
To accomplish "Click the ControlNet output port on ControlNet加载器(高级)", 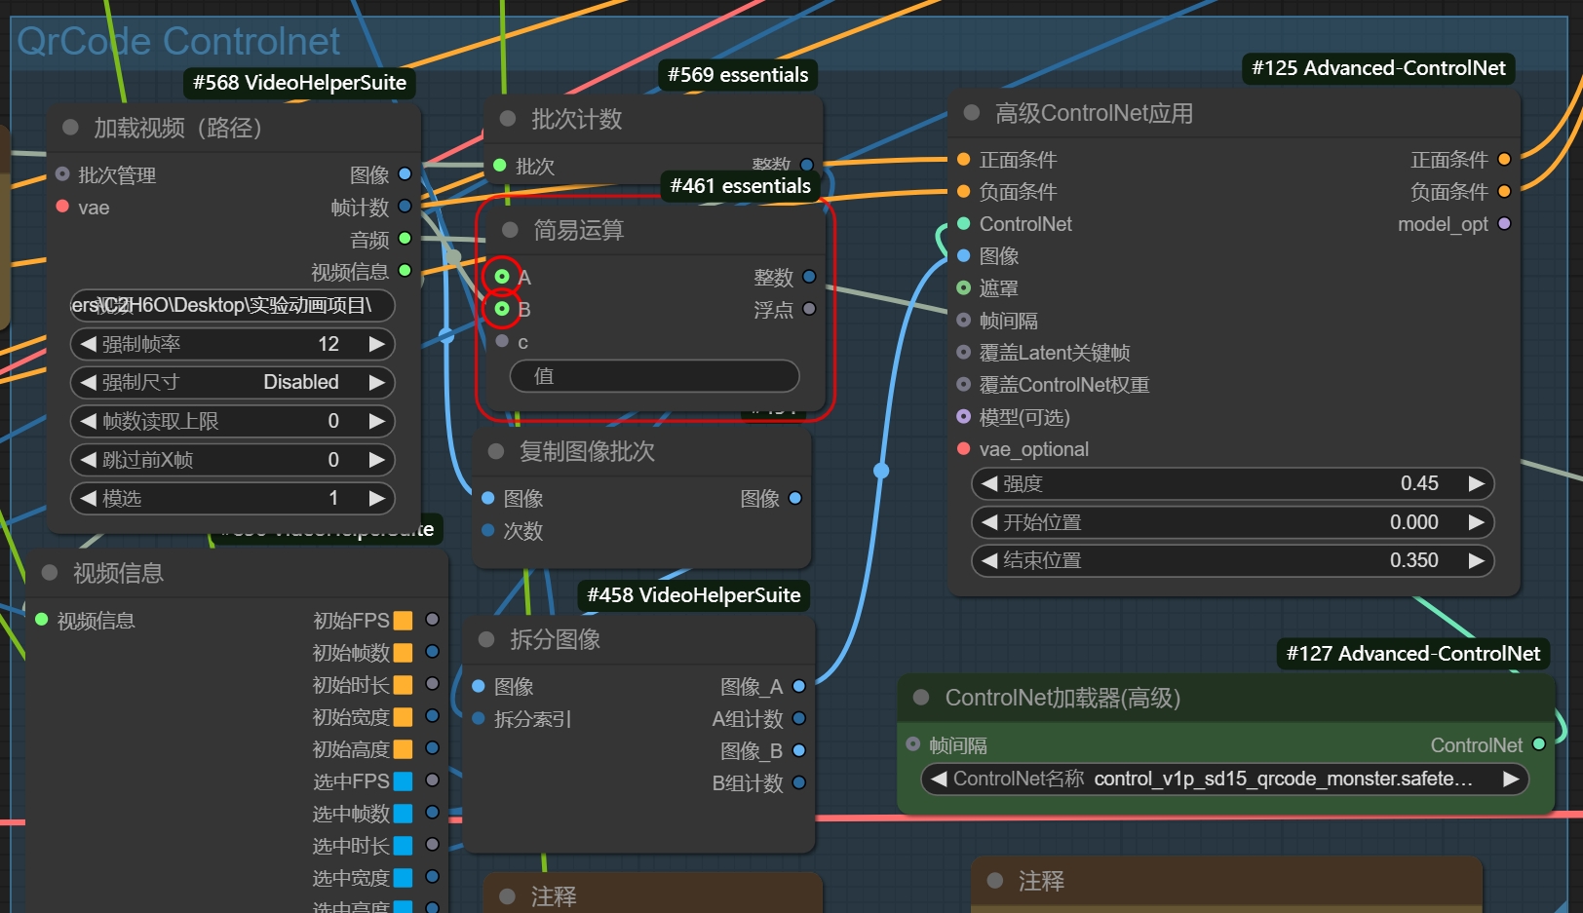I will click(x=1538, y=744).
